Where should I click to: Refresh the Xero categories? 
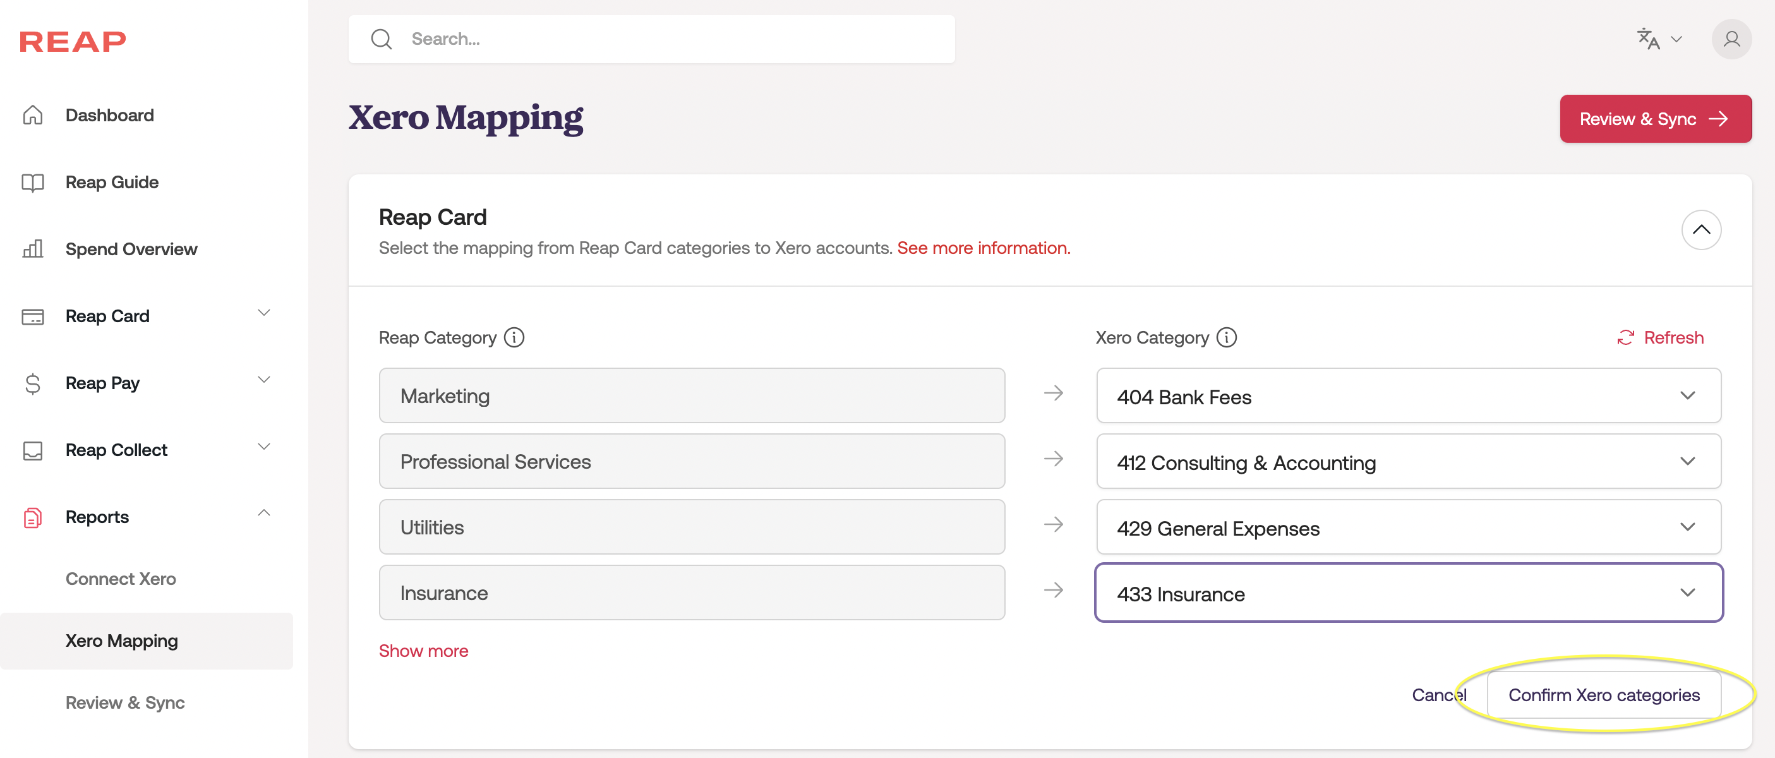tap(1660, 338)
